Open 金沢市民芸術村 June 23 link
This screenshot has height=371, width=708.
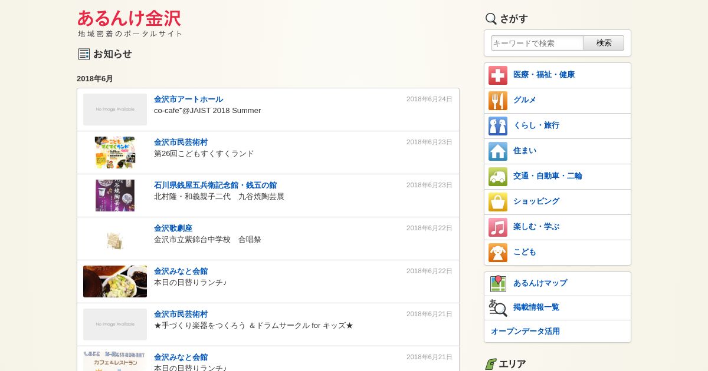pyautogui.click(x=181, y=142)
